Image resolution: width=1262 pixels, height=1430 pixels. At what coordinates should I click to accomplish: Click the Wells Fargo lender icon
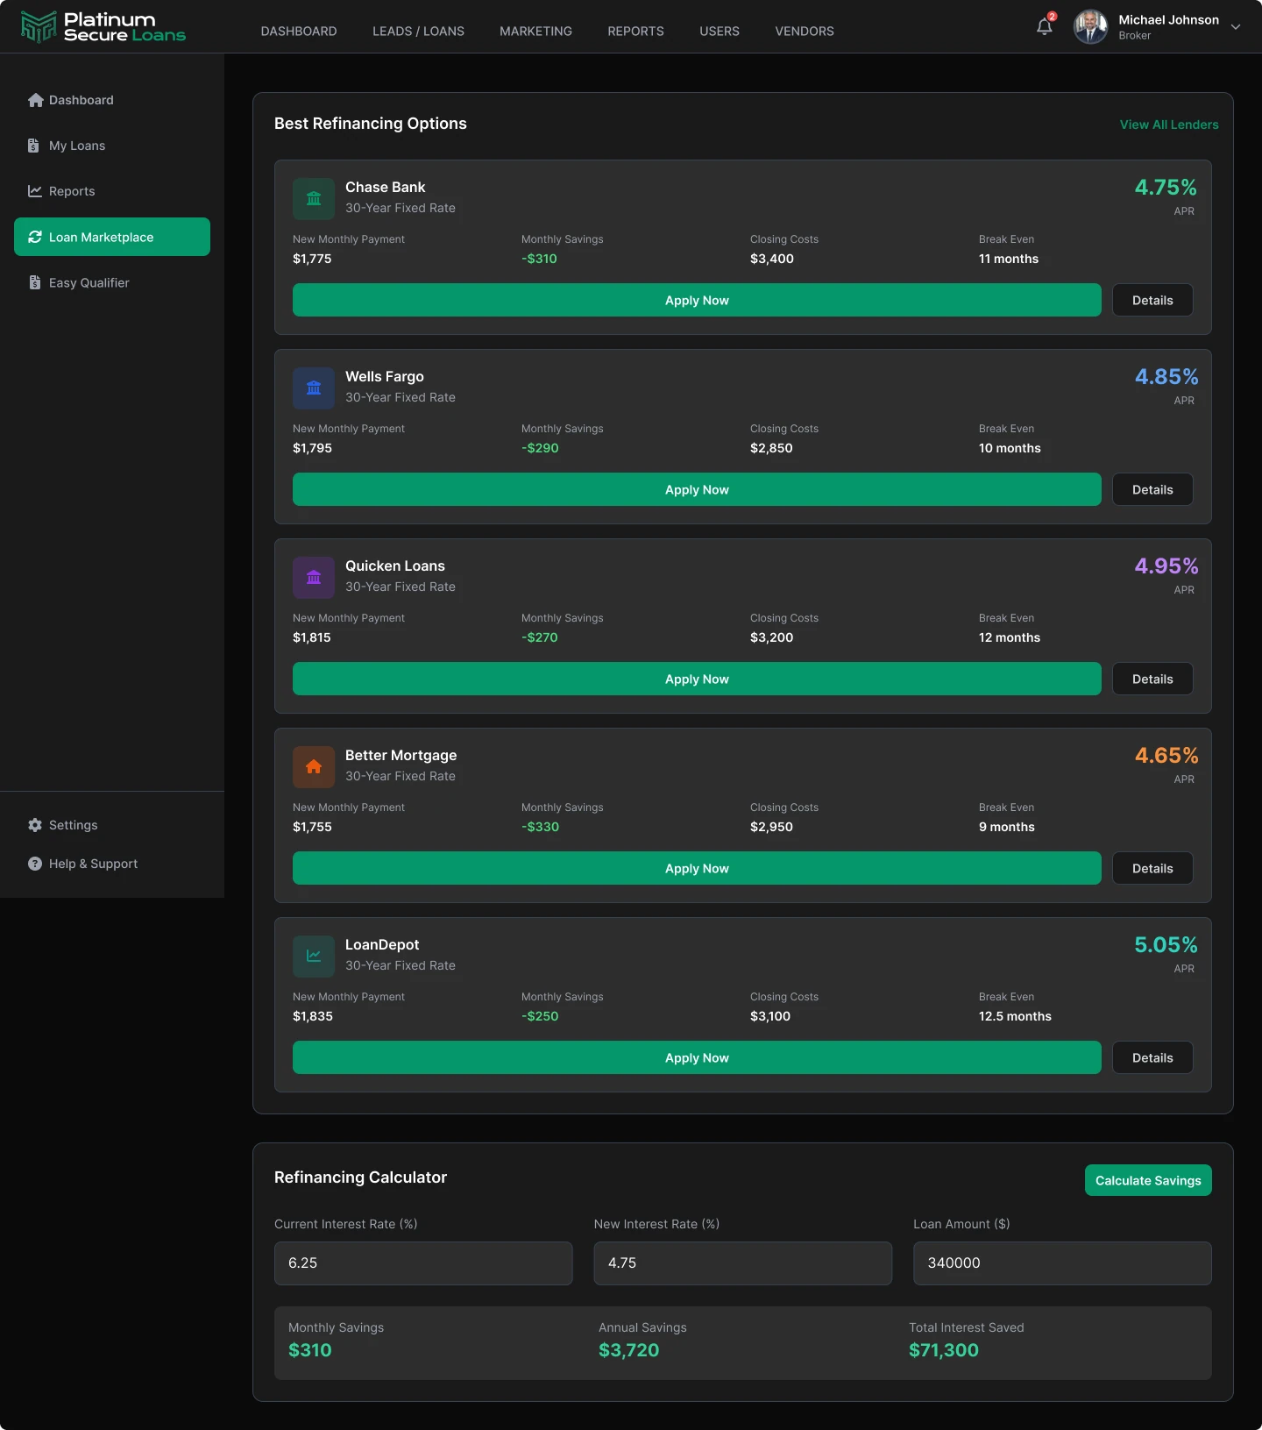coord(314,388)
